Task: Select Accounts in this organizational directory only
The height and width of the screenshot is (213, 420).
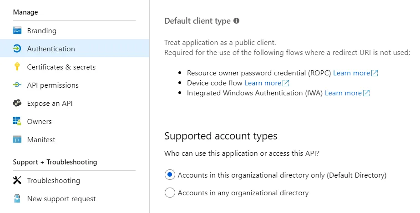Action: [170, 175]
